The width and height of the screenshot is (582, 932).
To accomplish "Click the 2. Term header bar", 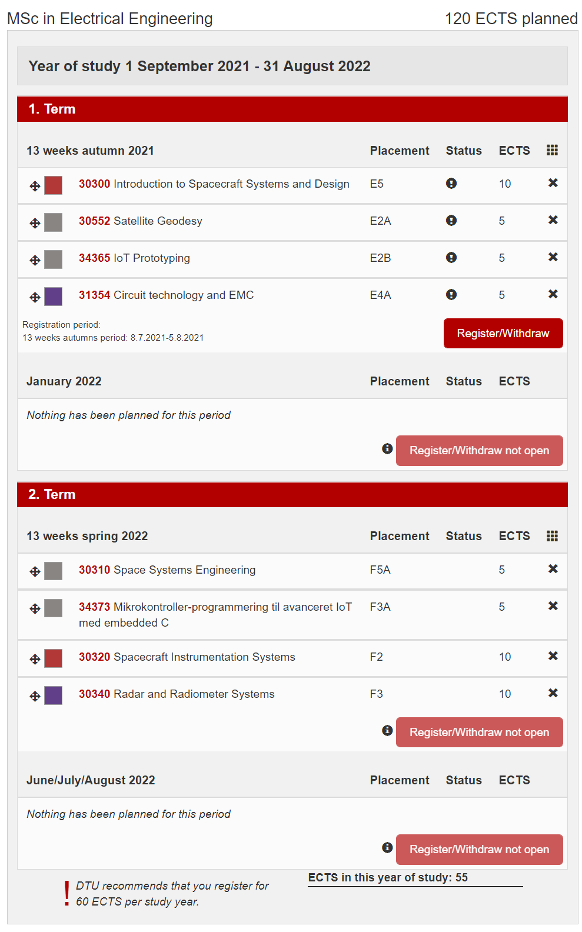I will tap(292, 495).
